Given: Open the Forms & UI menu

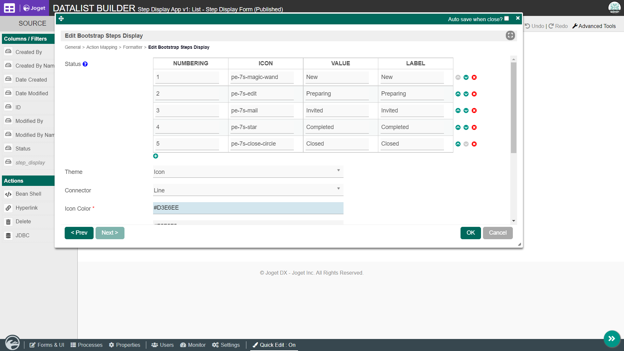Looking at the screenshot, I should coord(47,345).
